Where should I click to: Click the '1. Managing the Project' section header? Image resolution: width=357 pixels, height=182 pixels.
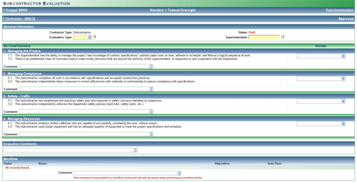click(x=22, y=51)
